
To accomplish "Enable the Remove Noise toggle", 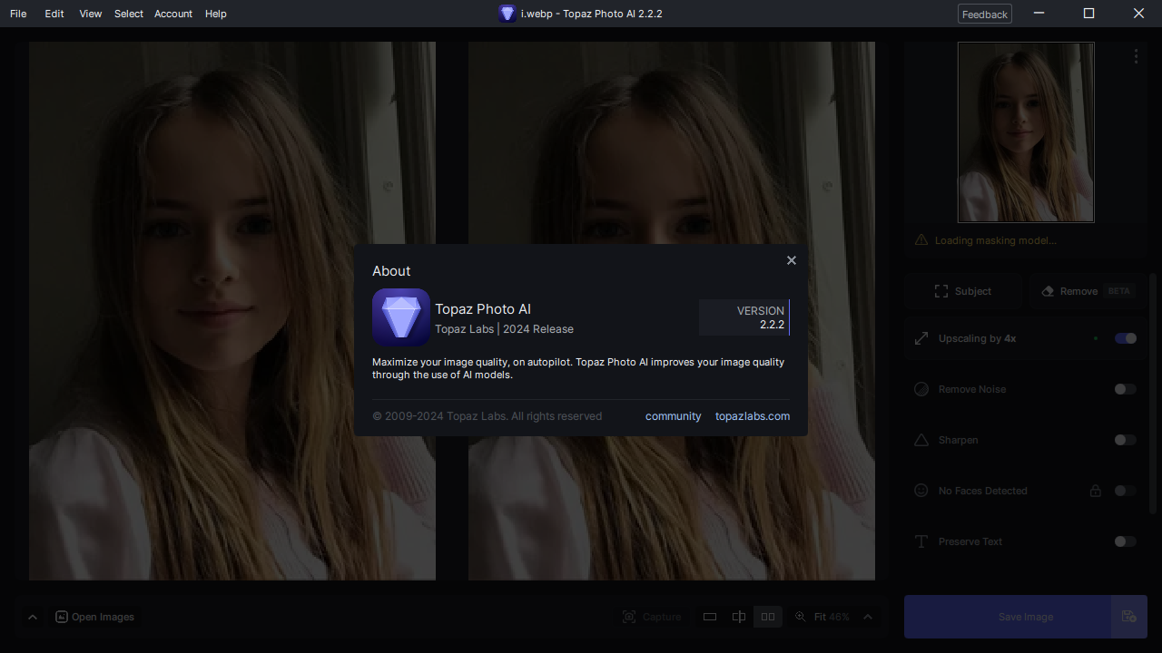I will pyautogui.click(x=1125, y=388).
